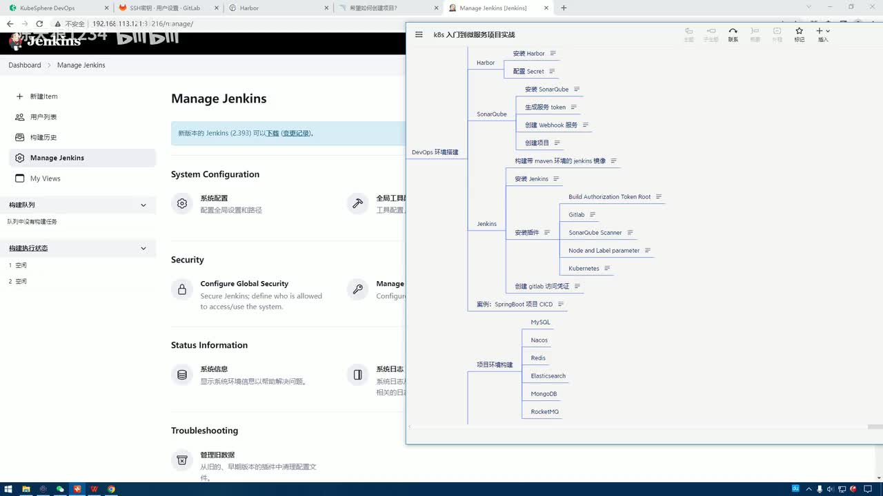Viewport: 883px width, 496px height.
Task: Collapse the 构建执行状态 section
Action: pos(143,248)
